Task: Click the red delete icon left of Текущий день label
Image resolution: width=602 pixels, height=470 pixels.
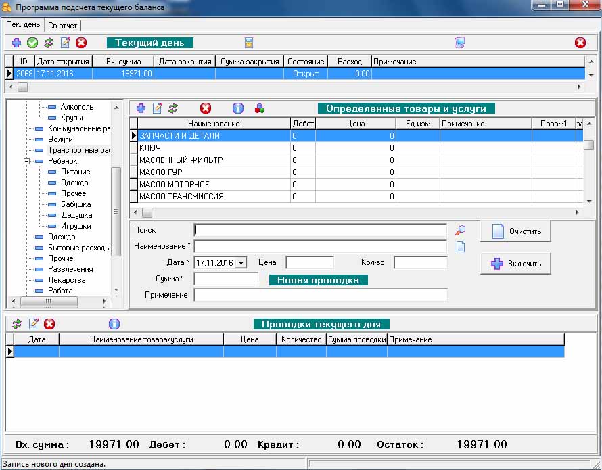Action: pyautogui.click(x=81, y=43)
